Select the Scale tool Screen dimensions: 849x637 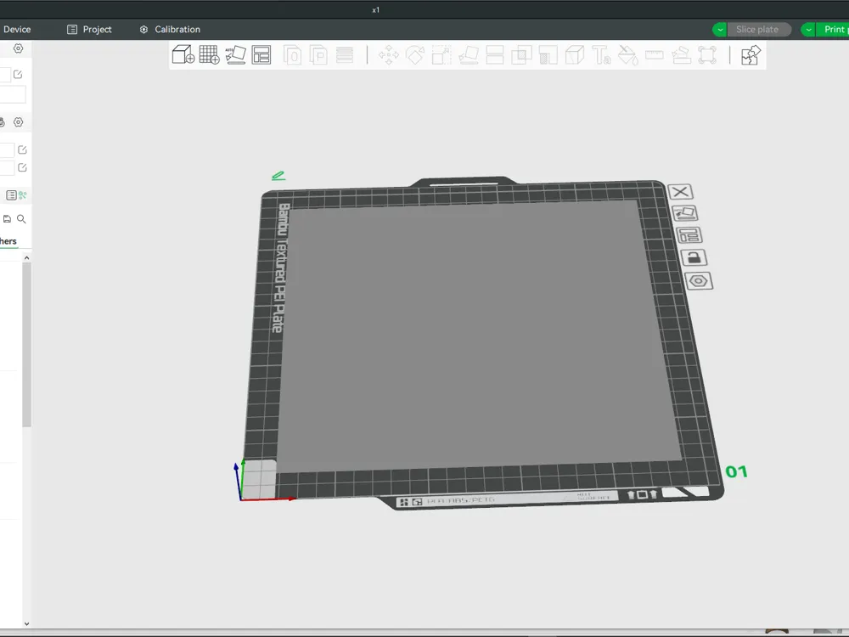pos(441,54)
